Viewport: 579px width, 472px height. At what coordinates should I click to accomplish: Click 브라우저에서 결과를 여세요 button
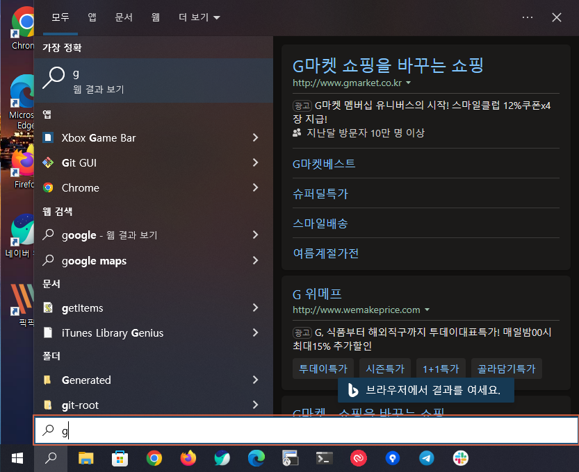tap(426, 390)
